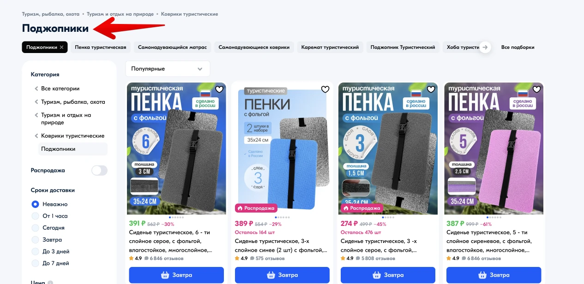The height and width of the screenshot is (284, 584).
Task: Remove the Поджопники filter chip with the X
Action: [61, 47]
